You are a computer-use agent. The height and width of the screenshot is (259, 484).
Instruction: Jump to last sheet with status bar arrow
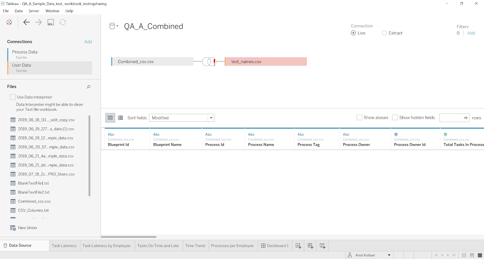click(454, 255)
